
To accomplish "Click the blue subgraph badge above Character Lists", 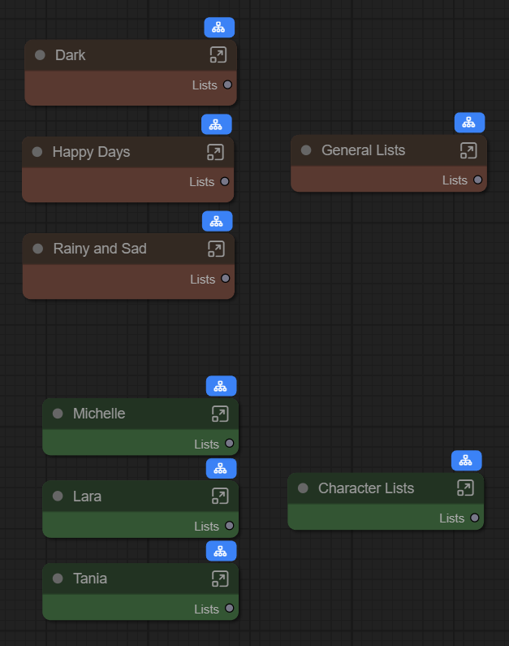I will [x=466, y=461].
